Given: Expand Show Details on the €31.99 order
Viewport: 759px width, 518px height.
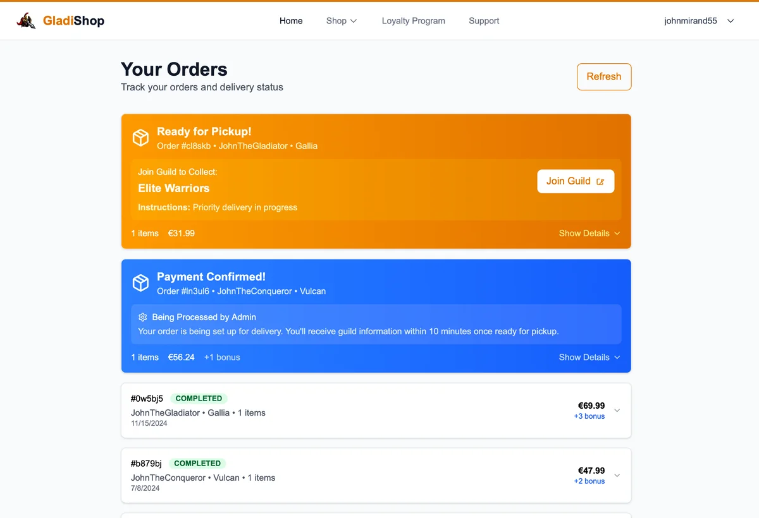Looking at the screenshot, I should (x=589, y=233).
